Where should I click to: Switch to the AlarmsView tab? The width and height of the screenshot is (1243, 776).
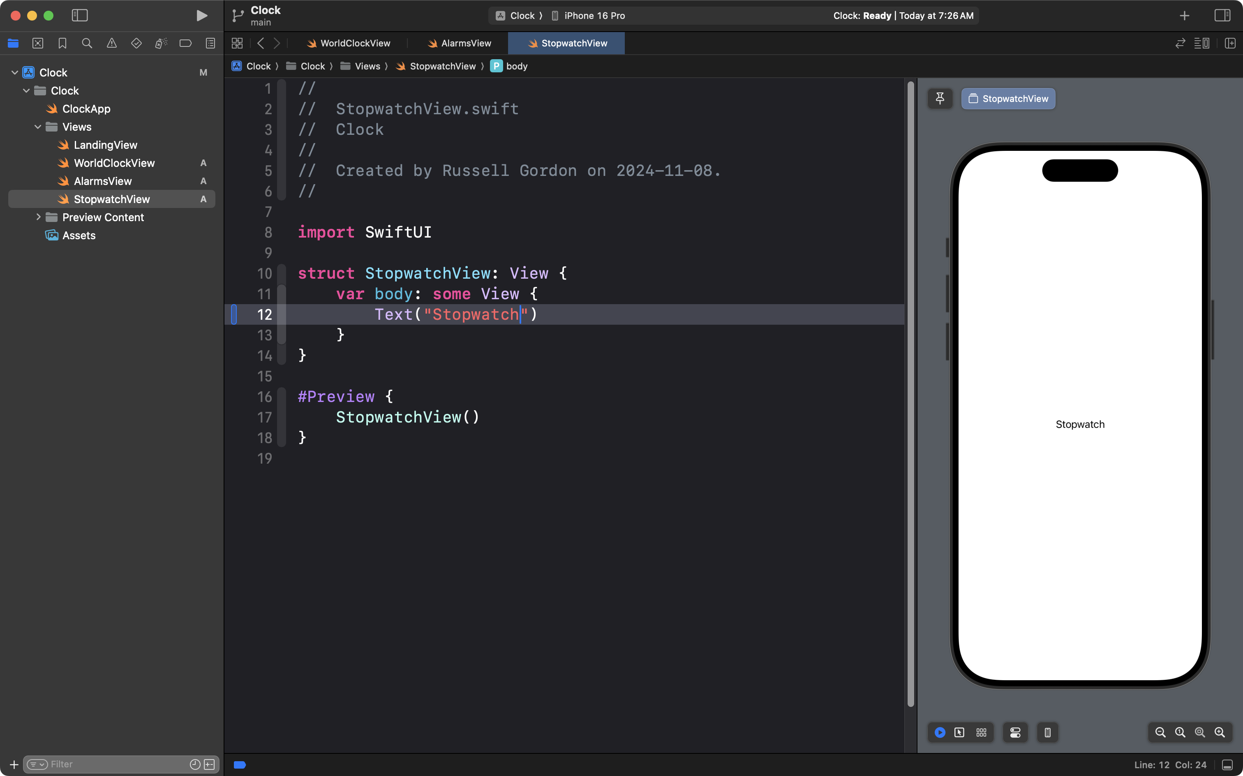[x=465, y=43]
